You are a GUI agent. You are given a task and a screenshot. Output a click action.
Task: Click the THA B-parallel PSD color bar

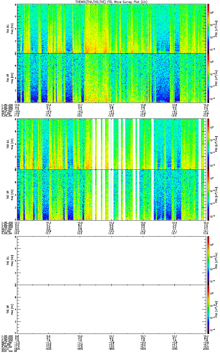208,78
